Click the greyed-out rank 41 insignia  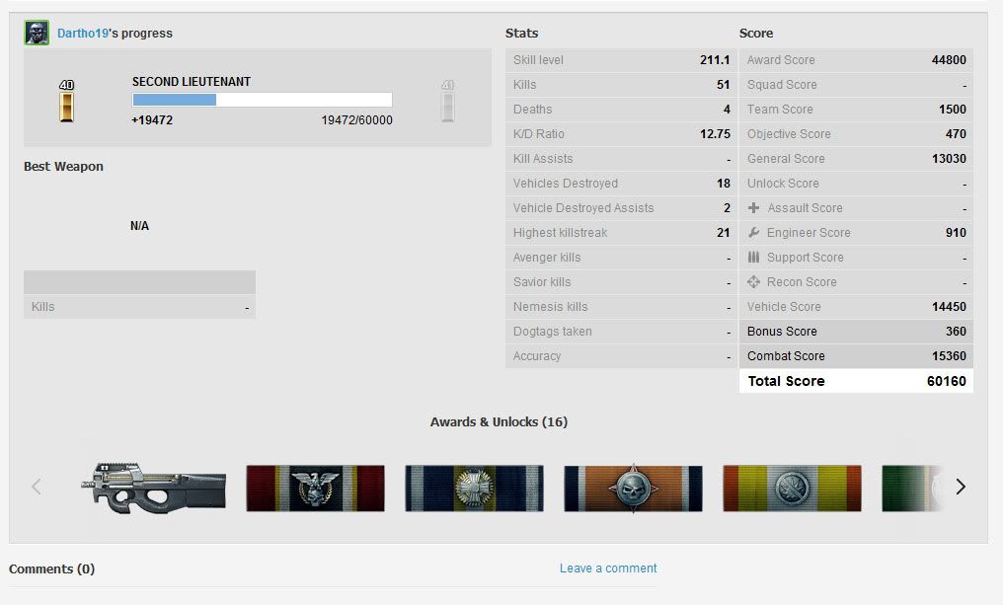coord(447,102)
